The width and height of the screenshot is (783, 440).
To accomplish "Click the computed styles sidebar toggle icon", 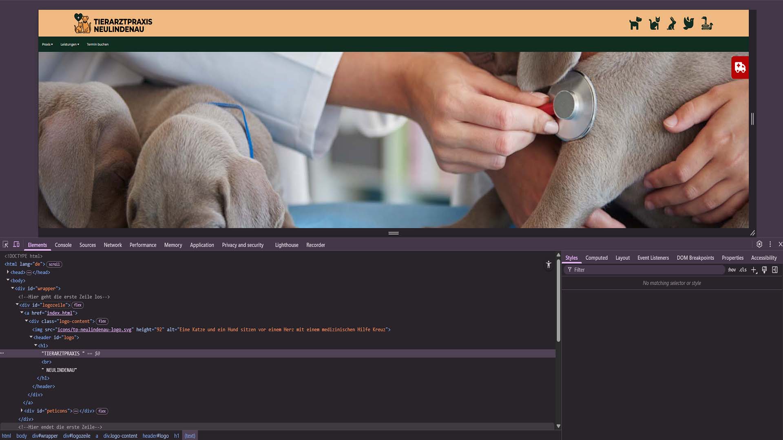I will coord(775,270).
